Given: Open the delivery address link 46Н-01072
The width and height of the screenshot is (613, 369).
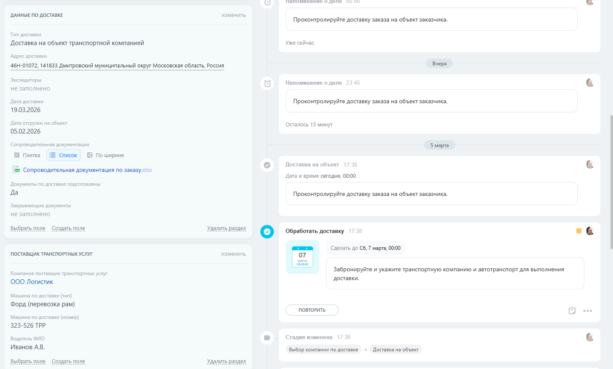Looking at the screenshot, I should [x=117, y=66].
